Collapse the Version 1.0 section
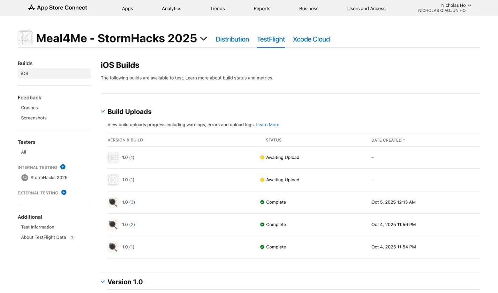This screenshot has width=498, height=293. tap(103, 282)
